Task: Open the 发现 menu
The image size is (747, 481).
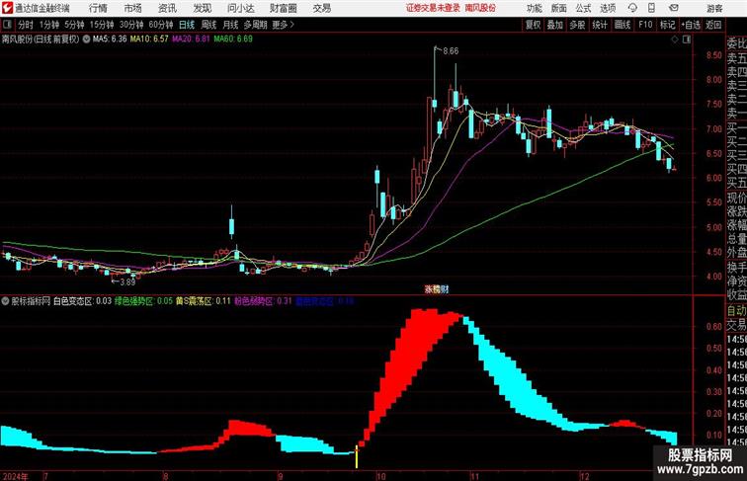Action: click(202, 8)
